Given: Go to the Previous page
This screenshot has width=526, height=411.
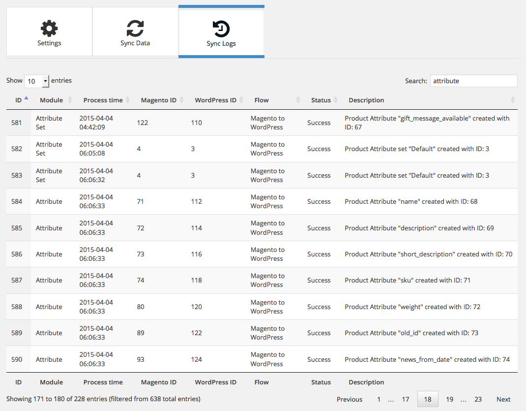Looking at the screenshot, I should point(350,399).
